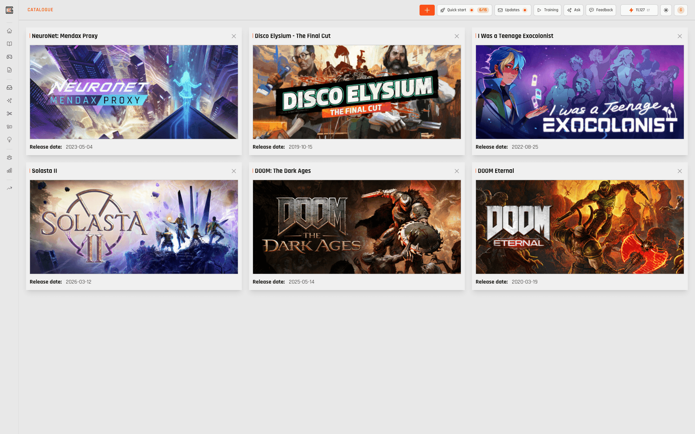Open the bar chart statistics icon
Viewport: 695px width, 434px height.
(x=9, y=170)
